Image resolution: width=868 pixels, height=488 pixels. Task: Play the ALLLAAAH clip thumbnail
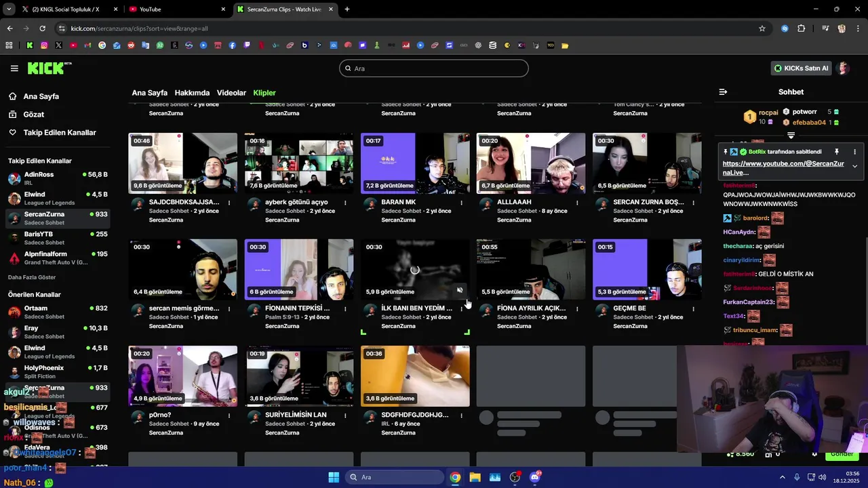tap(531, 163)
